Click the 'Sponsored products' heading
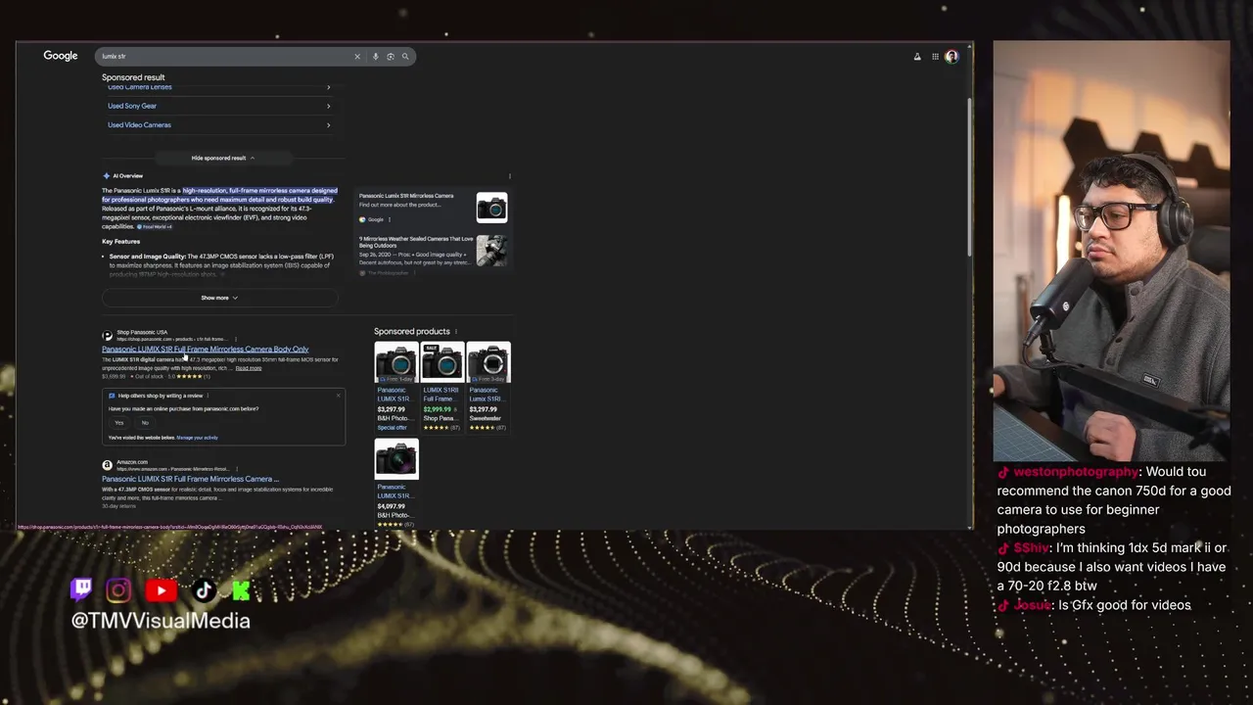Viewport: 1253px width, 705px height. pyautogui.click(x=412, y=332)
